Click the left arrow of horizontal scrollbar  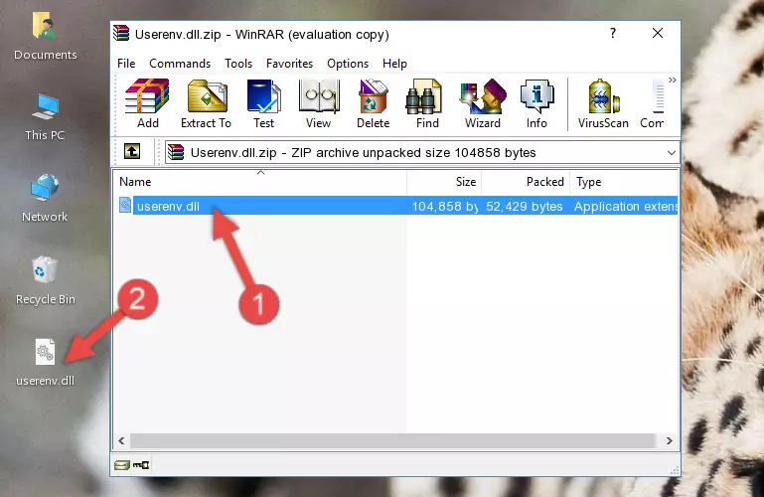121,441
